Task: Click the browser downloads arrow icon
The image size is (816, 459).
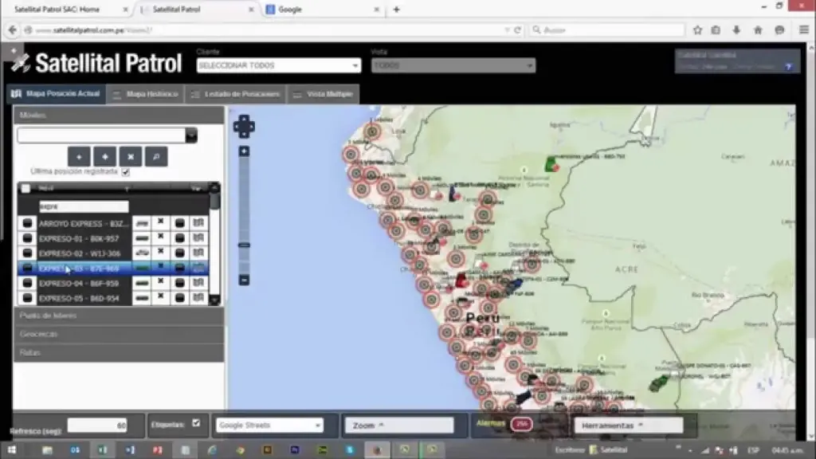Action: [736, 30]
